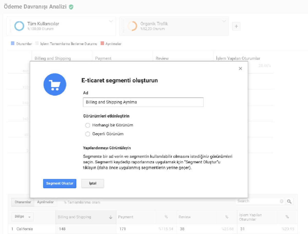Click the blue shopping cart icon
The image size is (308, 234).
click(x=55, y=84)
